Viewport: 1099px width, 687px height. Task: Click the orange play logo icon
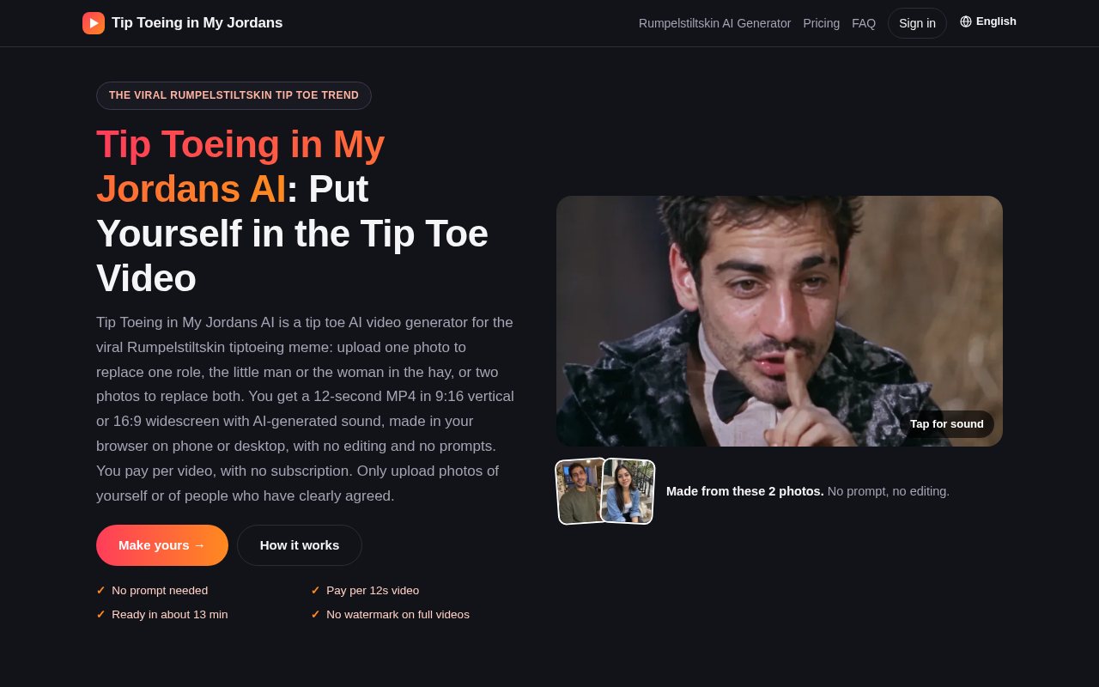tap(94, 23)
